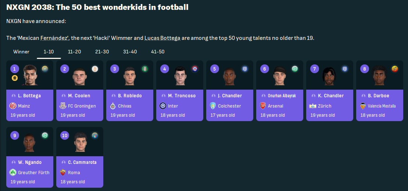Viewport: 408px width, 191px height.
Task: Switch to the Winner tab
Action: pyautogui.click(x=21, y=52)
